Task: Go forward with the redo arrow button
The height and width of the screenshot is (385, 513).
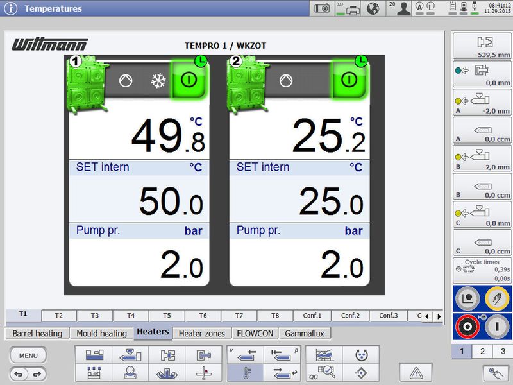Action: (37, 374)
